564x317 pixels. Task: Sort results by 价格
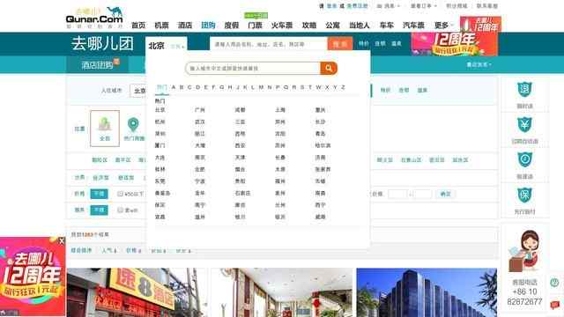pyautogui.click(x=133, y=250)
